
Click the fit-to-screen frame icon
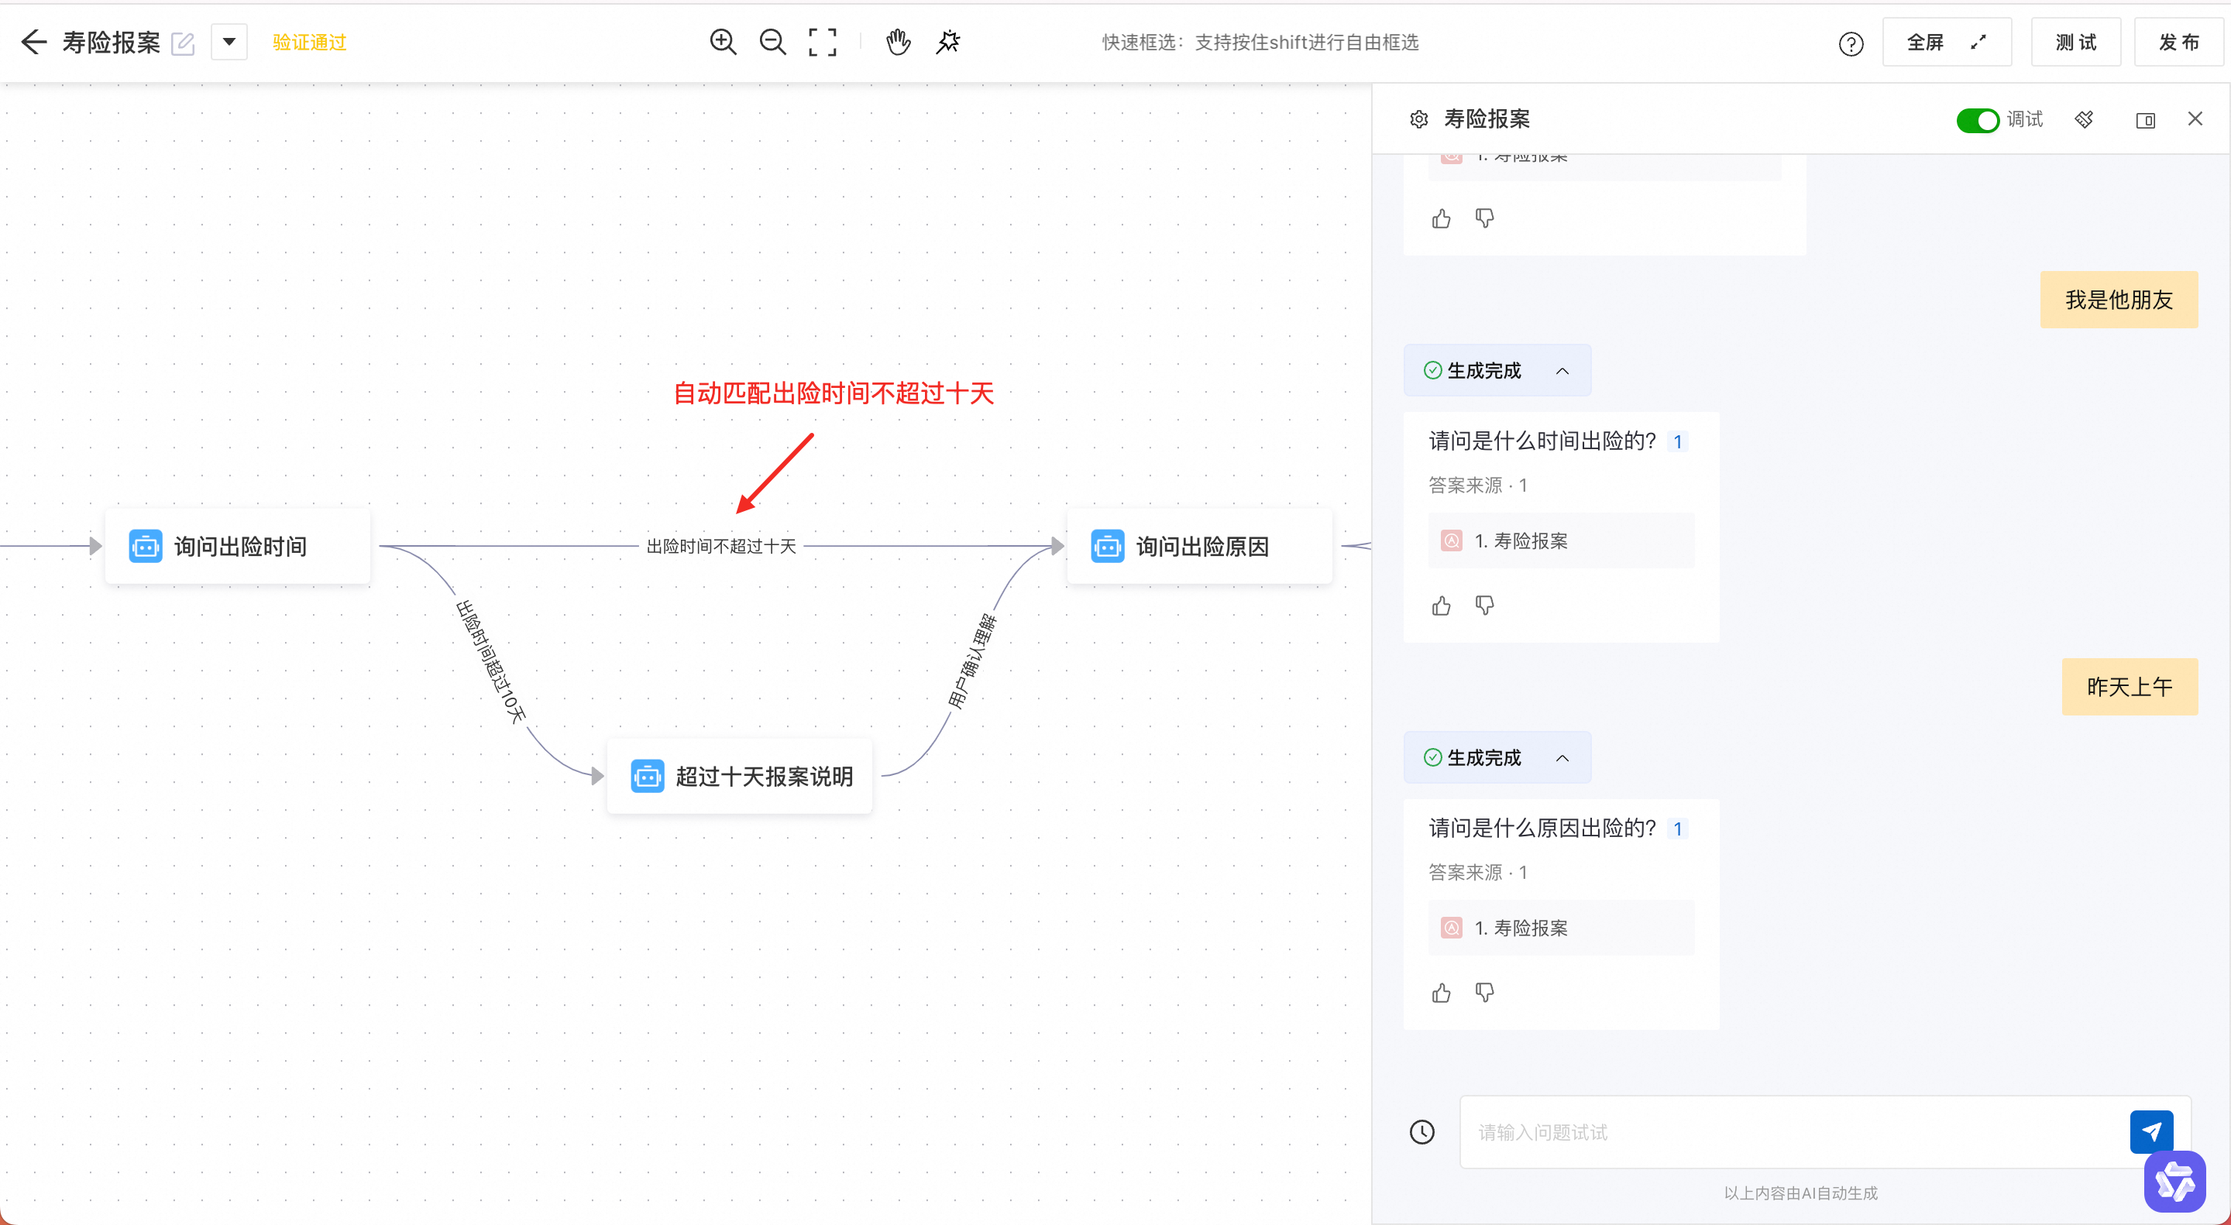point(822,42)
